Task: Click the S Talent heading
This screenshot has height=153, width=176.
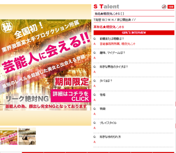Action: coord(106,7)
